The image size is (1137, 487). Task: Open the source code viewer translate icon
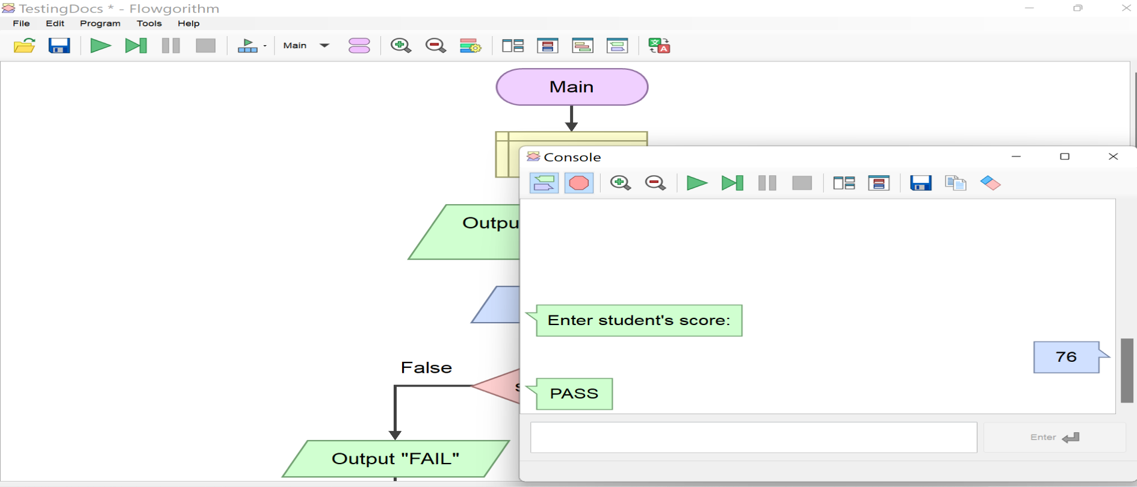[x=659, y=46]
